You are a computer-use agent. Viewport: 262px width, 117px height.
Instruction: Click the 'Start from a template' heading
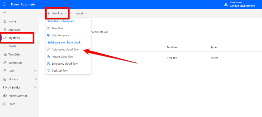coord(61,21)
